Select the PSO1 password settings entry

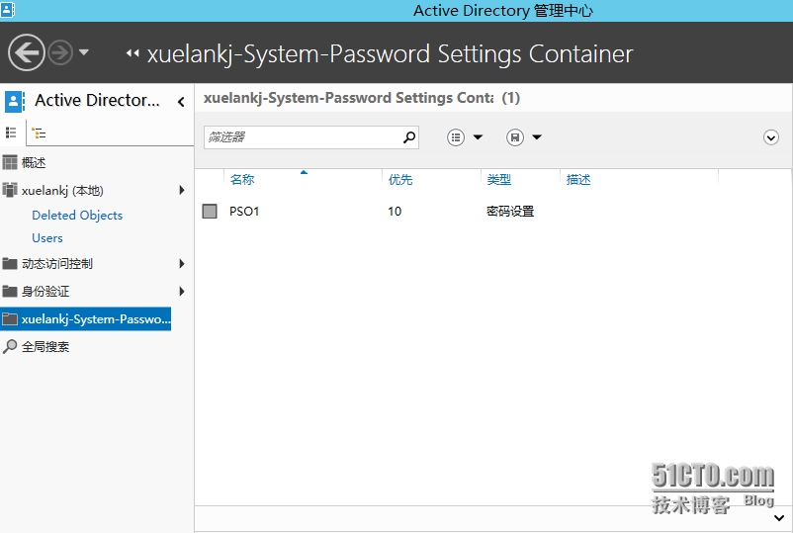pos(244,212)
